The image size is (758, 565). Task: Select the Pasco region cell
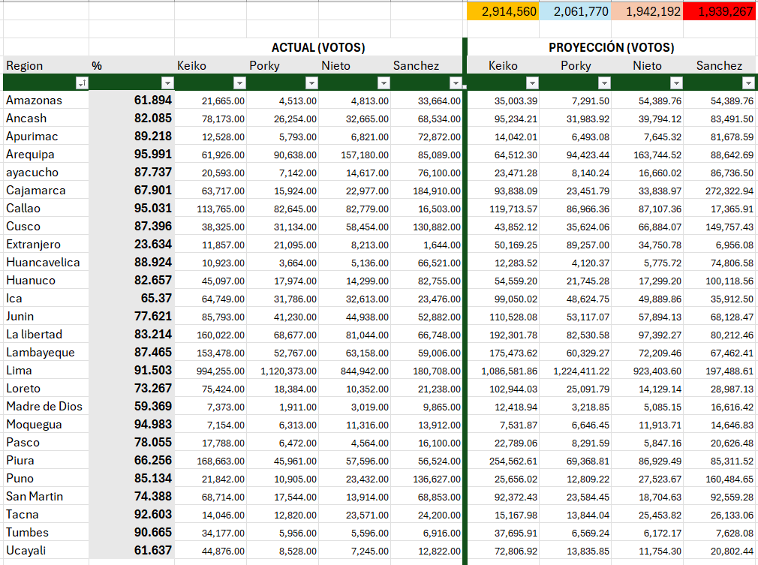pos(46,443)
